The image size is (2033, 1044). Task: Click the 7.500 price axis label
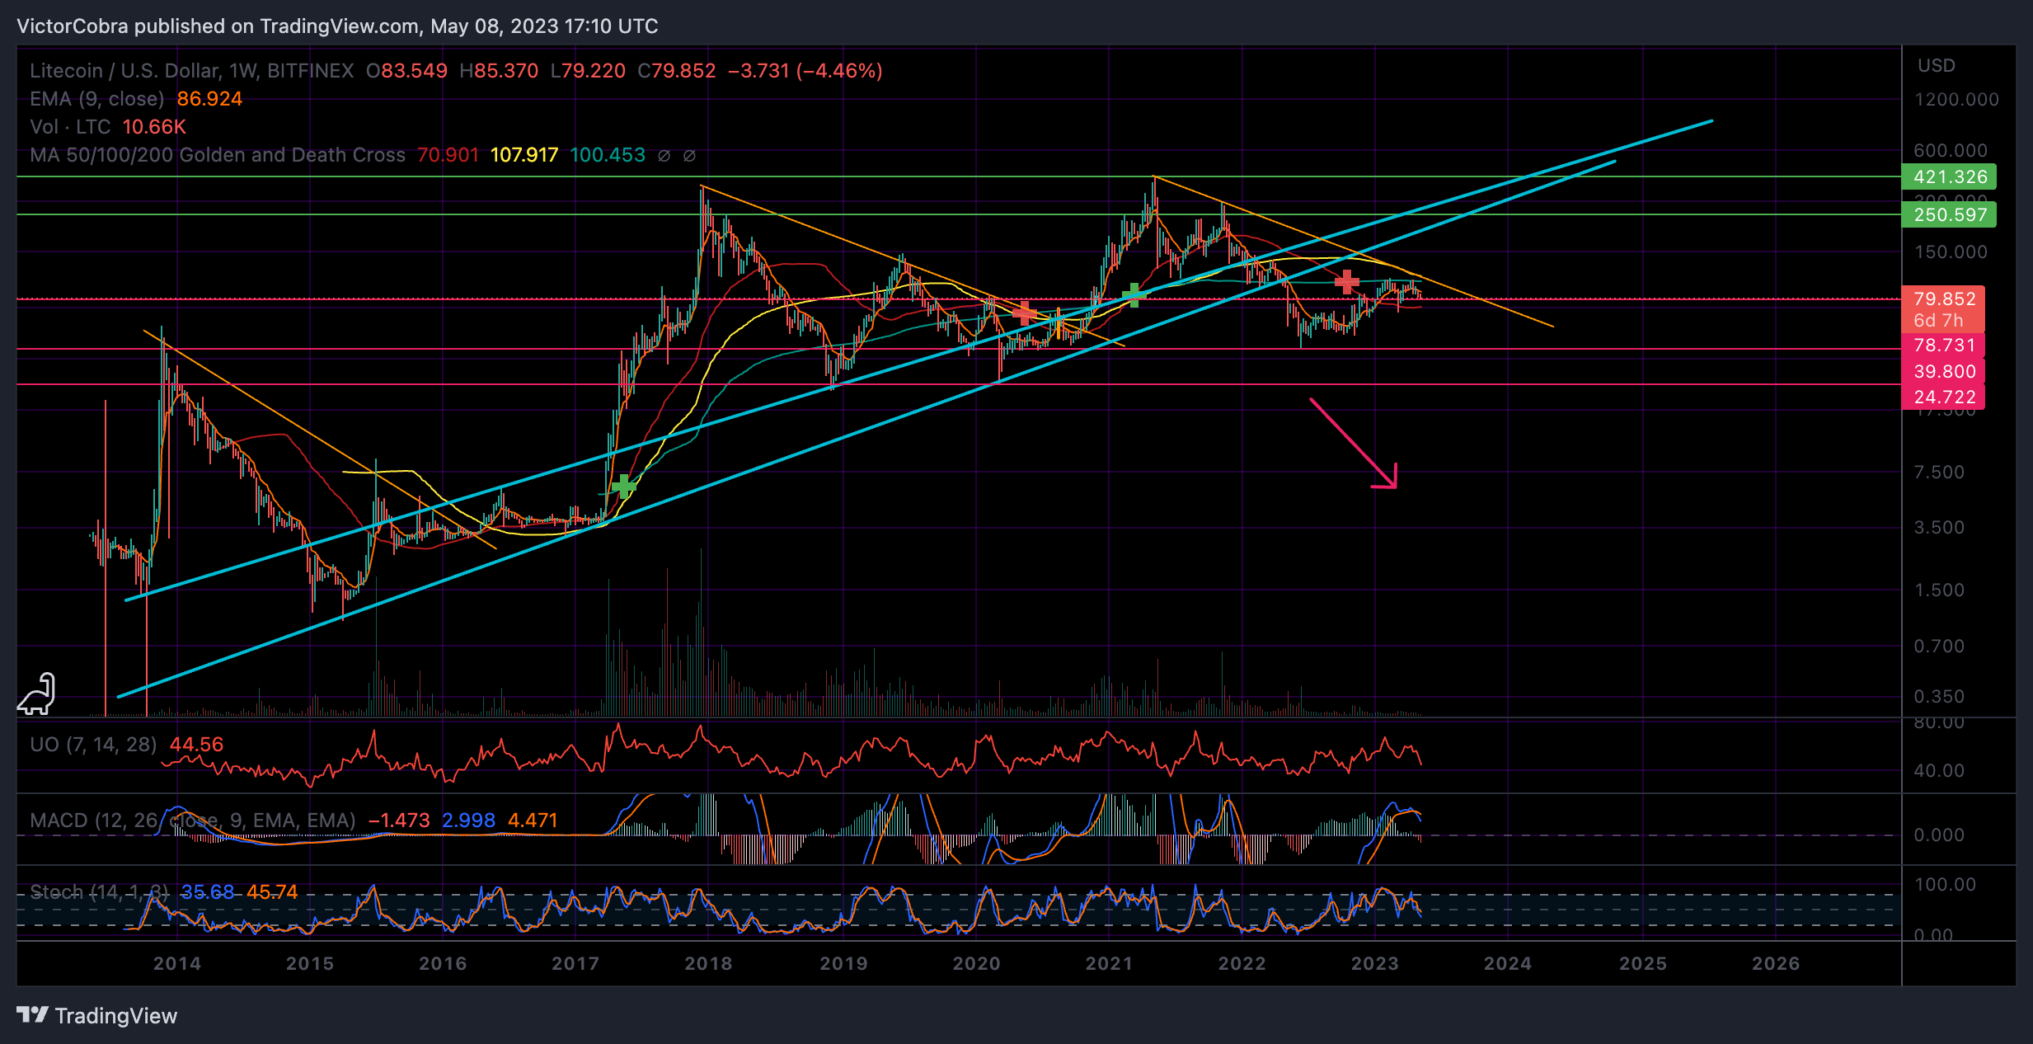pos(1939,473)
